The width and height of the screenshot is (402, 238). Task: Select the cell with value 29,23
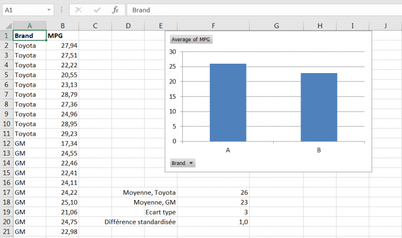tap(63, 134)
